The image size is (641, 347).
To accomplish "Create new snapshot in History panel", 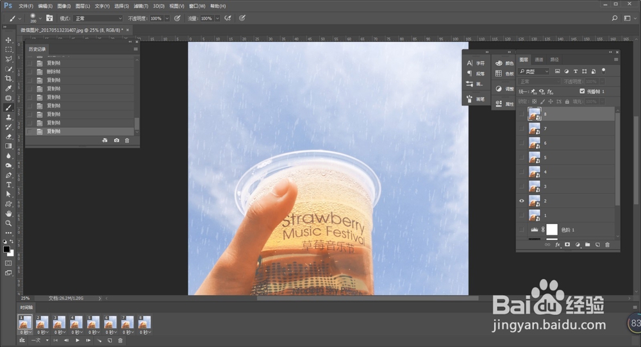I will pyautogui.click(x=117, y=140).
